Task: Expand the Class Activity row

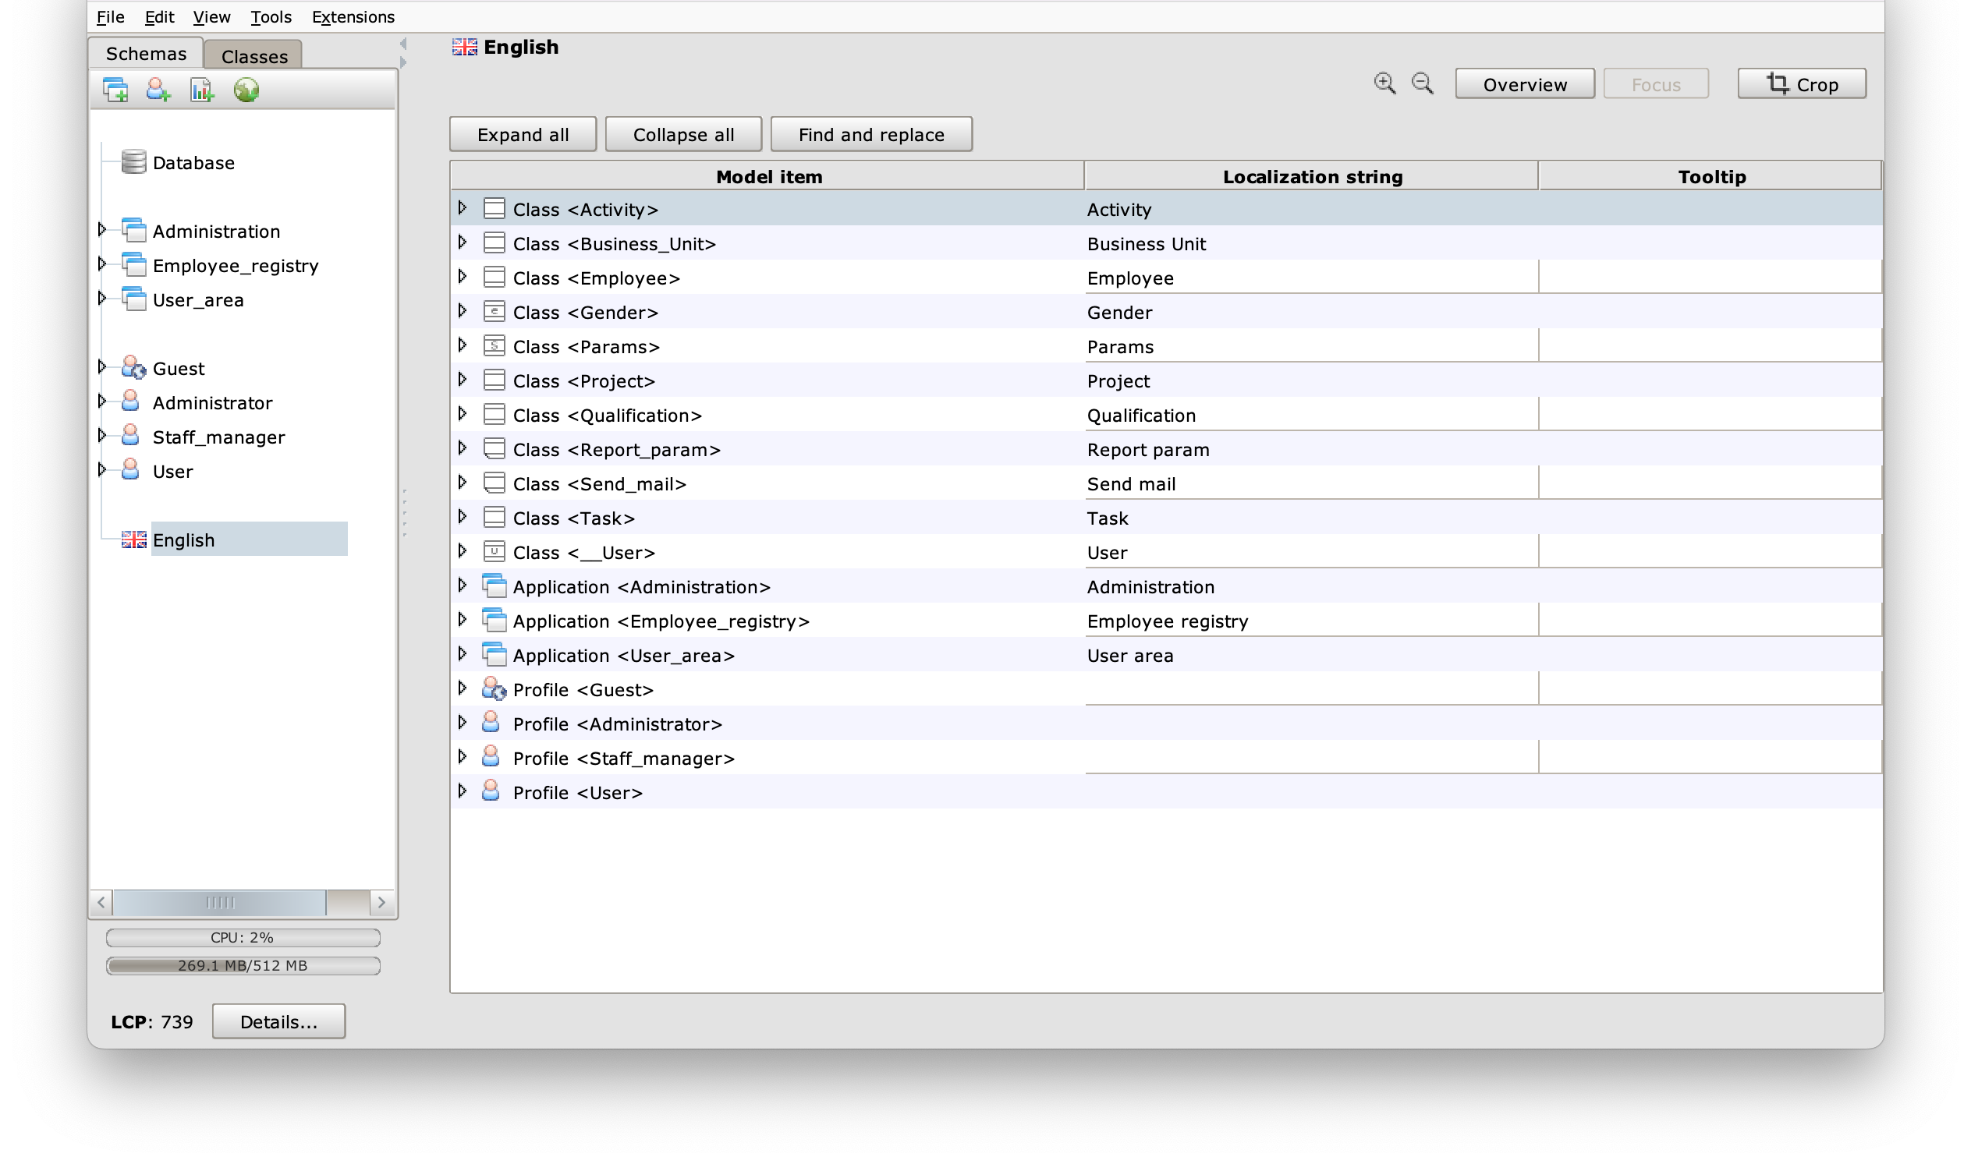Action: [x=463, y=208]
